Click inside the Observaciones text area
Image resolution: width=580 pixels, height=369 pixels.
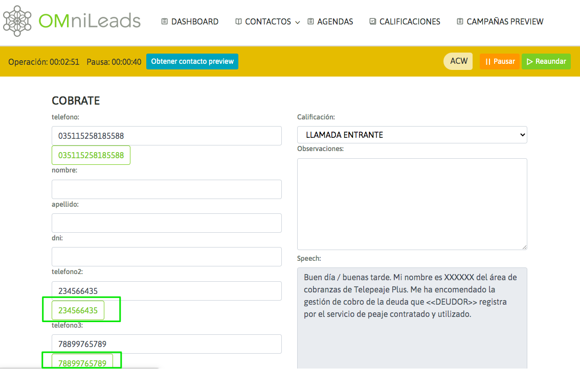tap(412, 204)
